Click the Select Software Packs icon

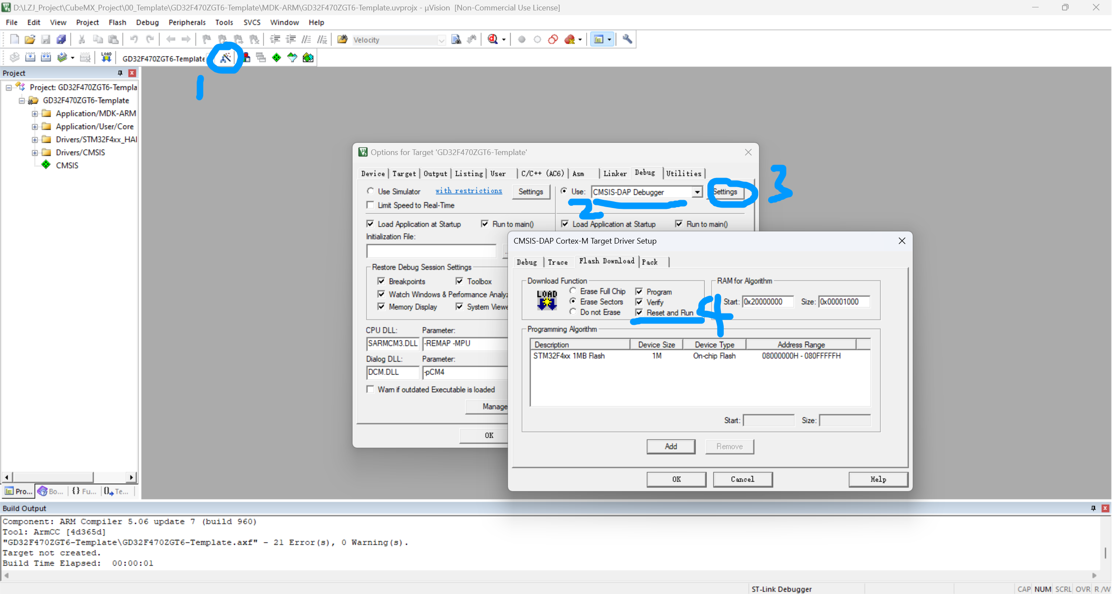click(292, 58)
